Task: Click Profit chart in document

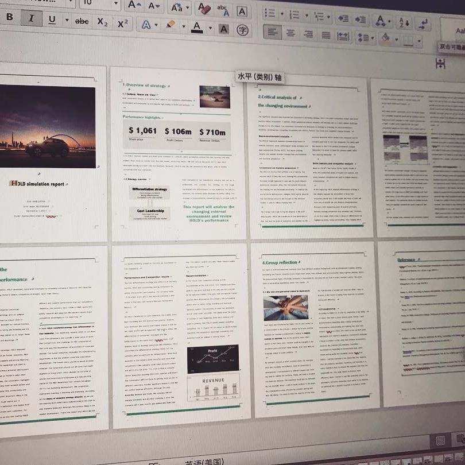Action: (x=213, y=359)
